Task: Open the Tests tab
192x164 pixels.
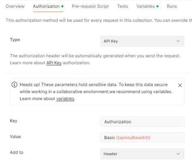Action: [122, 6]
